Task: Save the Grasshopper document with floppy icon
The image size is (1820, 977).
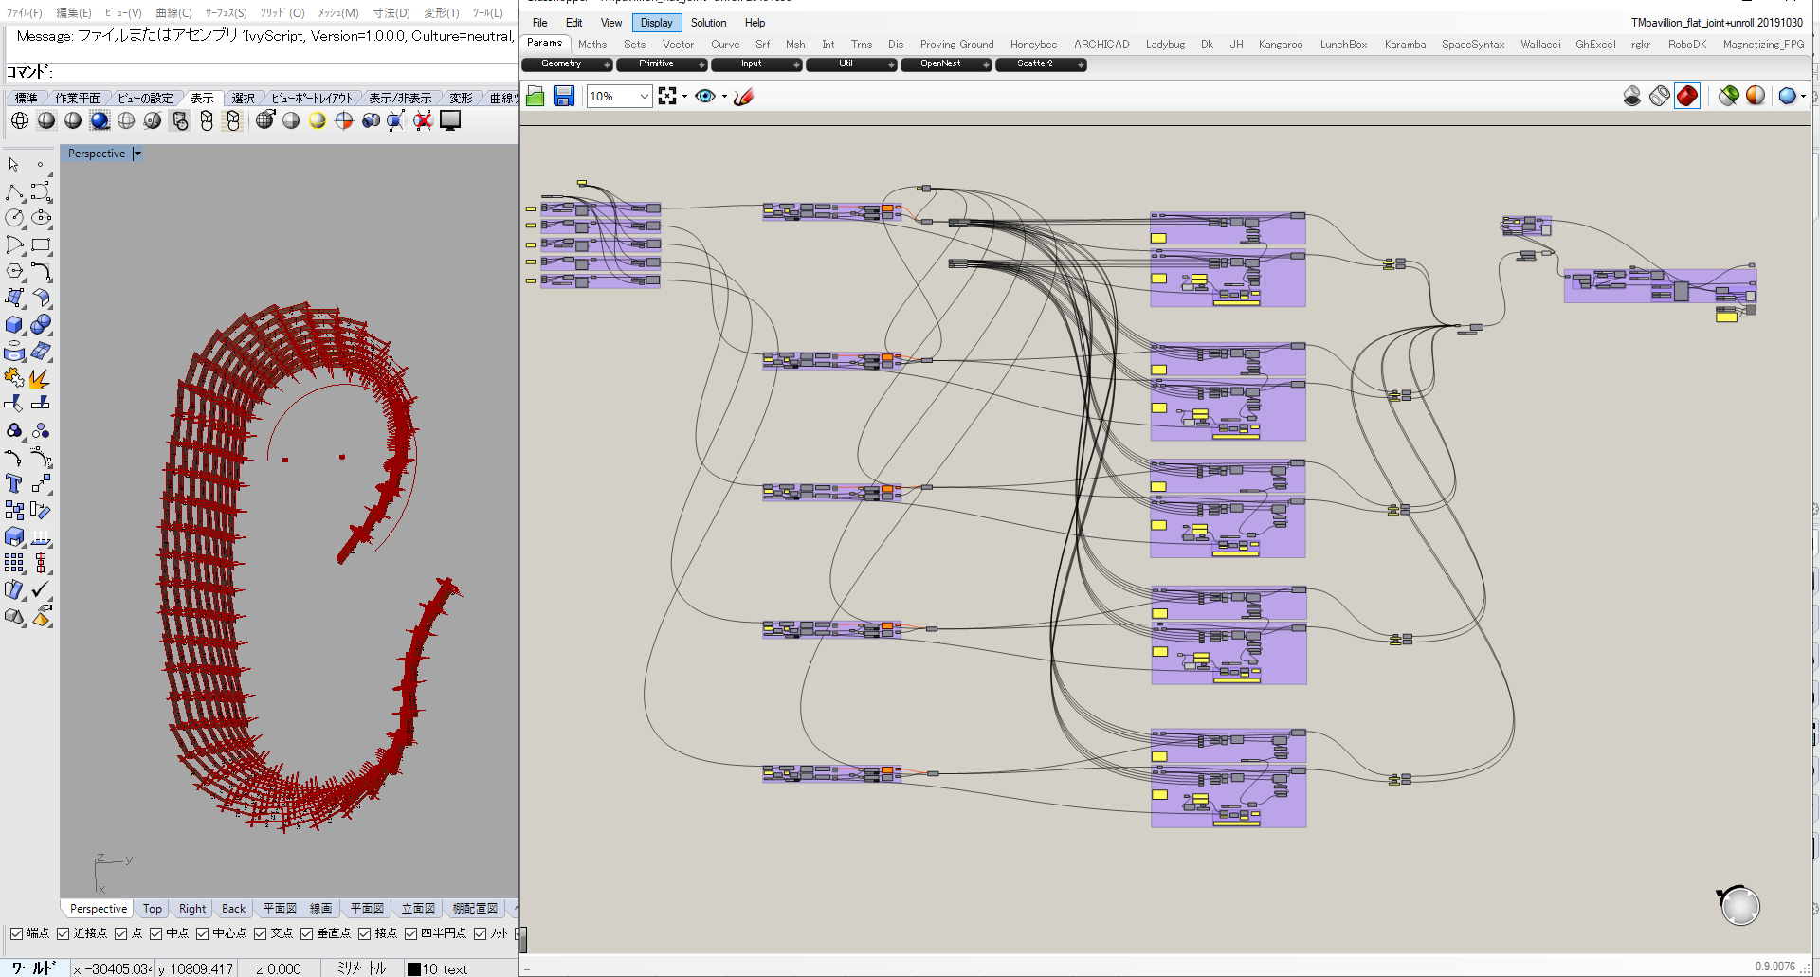Action: click(x=564, y=96)
